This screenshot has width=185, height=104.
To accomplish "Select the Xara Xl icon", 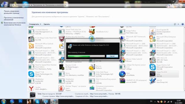I will [152, 81].
